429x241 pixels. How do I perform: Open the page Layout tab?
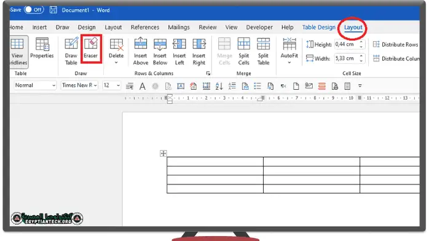(x=113, y=27)
